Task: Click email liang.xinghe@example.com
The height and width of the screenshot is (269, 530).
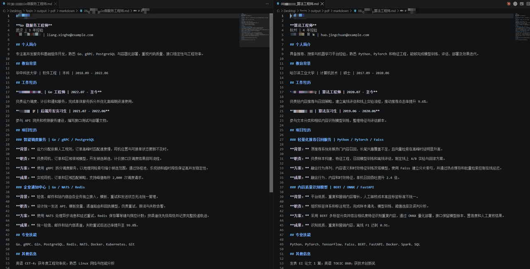Action: tap(70, 35)
